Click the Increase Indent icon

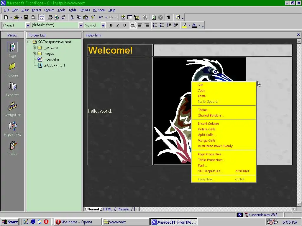point(176,25)
